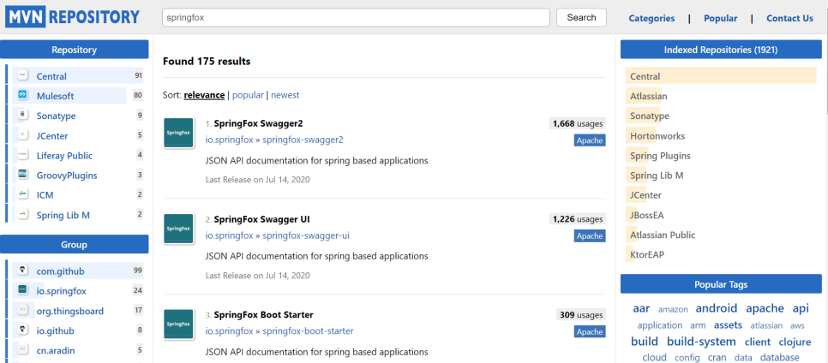The width and height of the screenshot is (828, 363).
Task: Sort results by relevance
Action: point(204,95)
